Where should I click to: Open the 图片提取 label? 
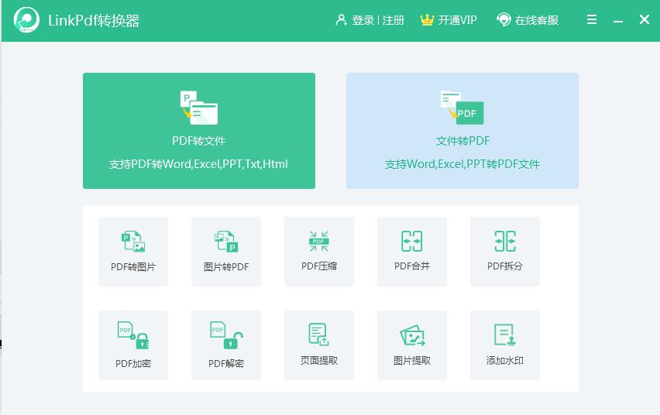412,360
